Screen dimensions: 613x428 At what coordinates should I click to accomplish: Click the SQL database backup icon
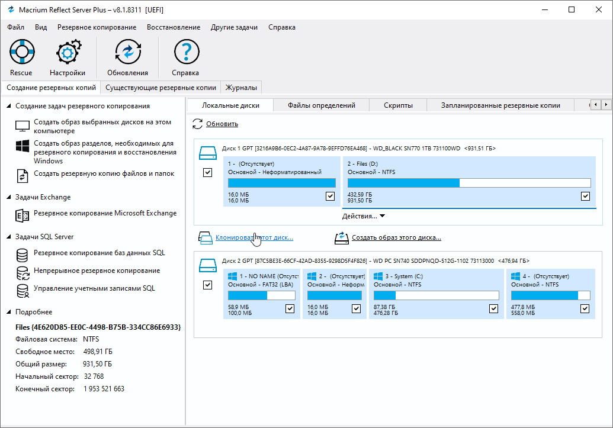pos(23,255)
